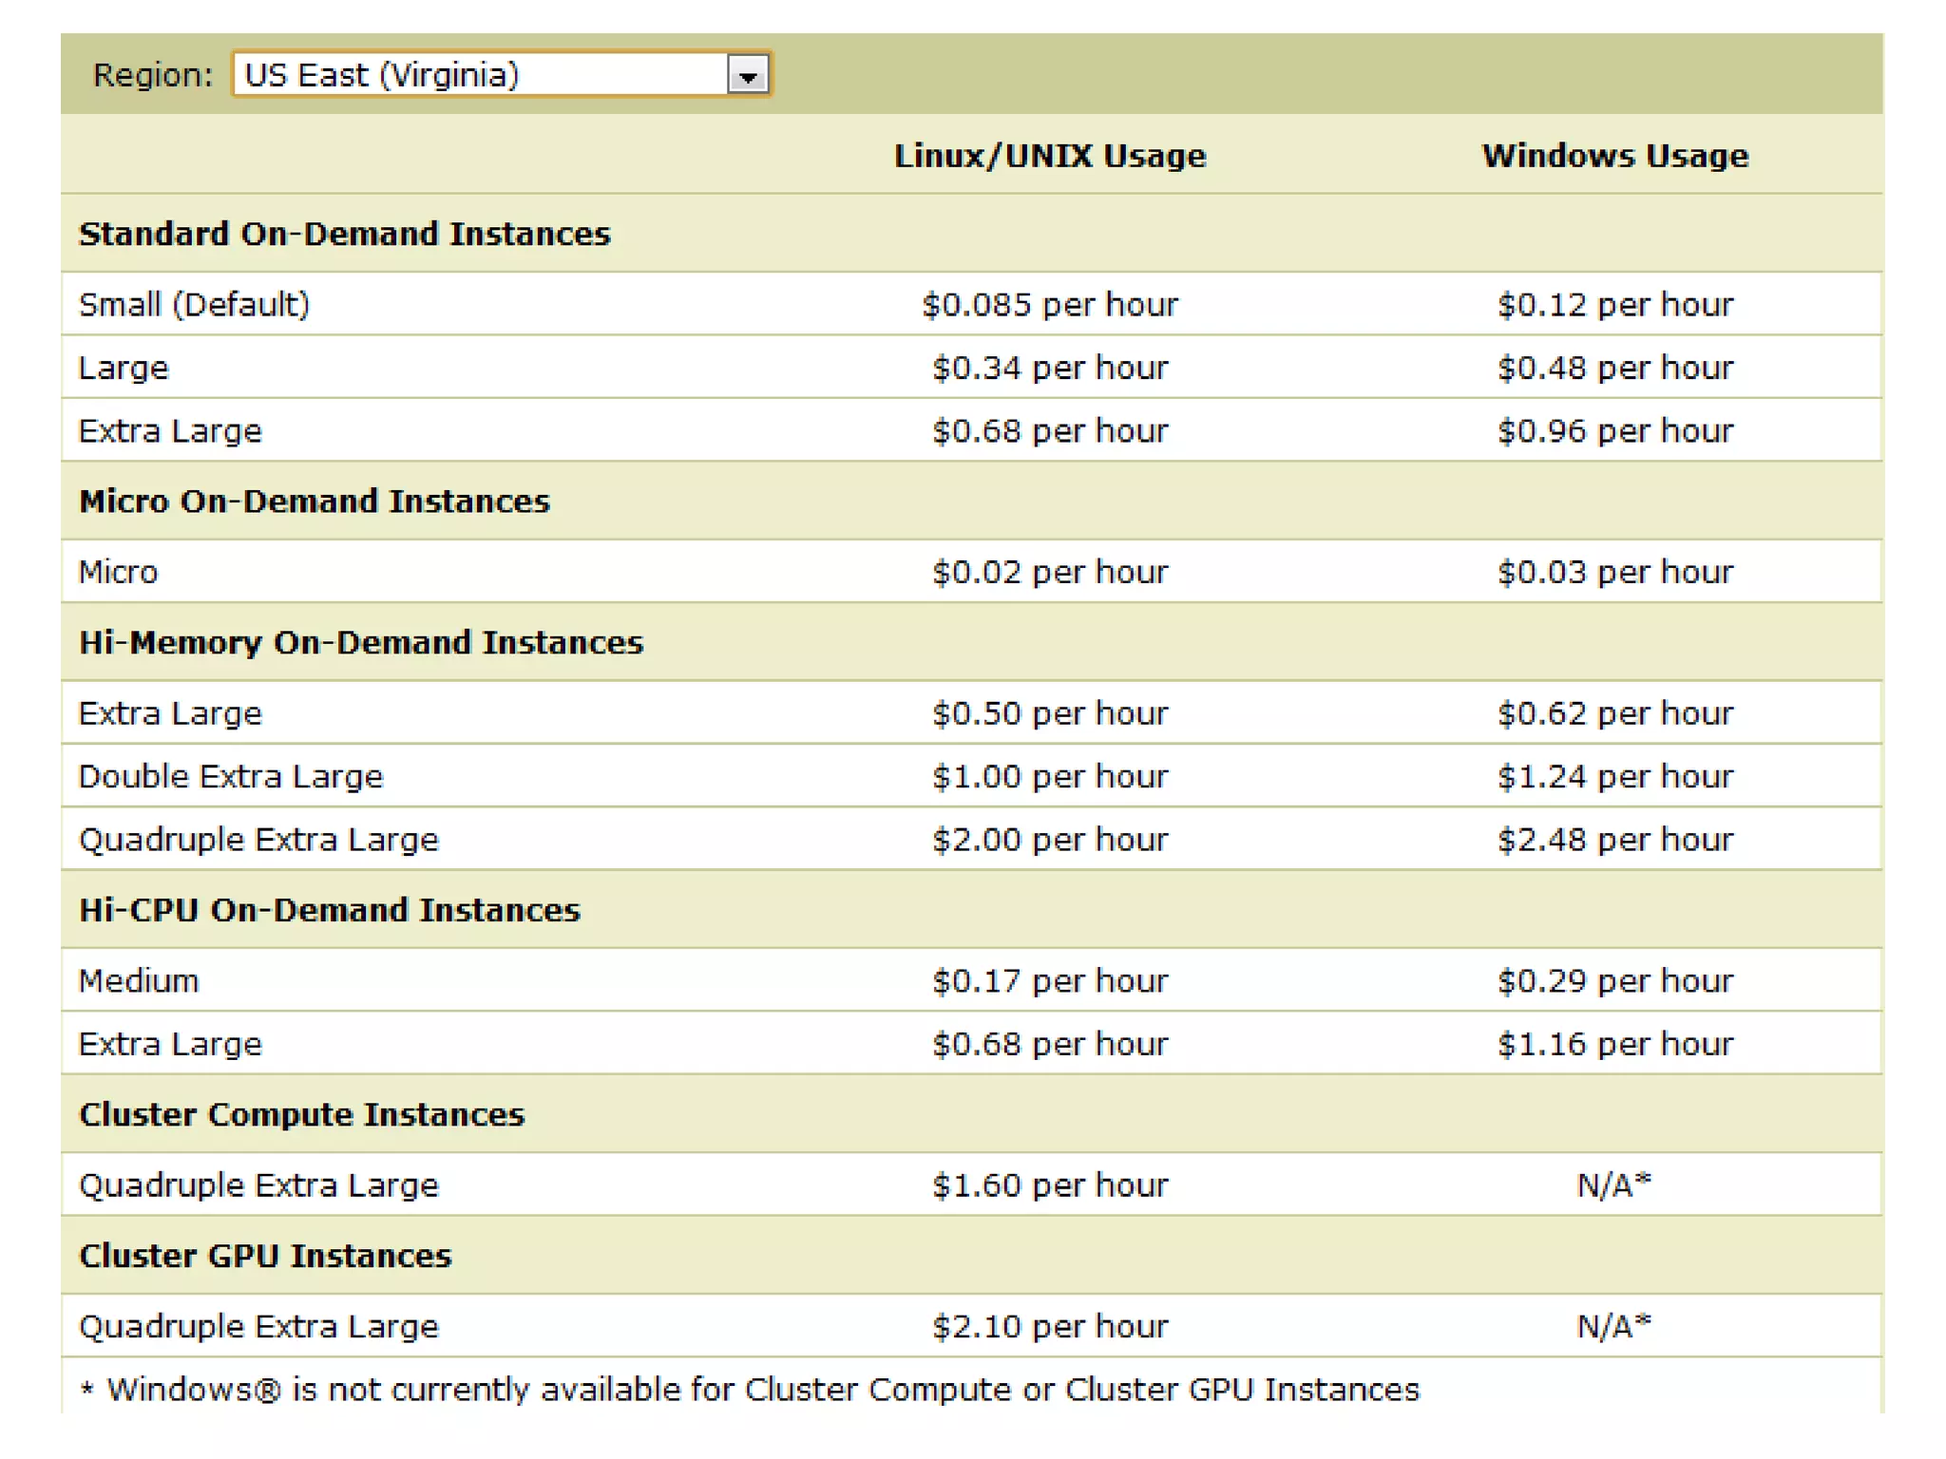
Task: Select the Cluster Compute Instances heading
Action: click(x=301, y=1114)
